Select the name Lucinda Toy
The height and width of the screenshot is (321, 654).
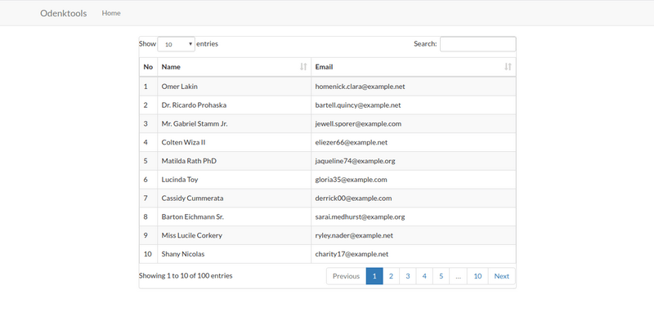[x=180, y=180]
